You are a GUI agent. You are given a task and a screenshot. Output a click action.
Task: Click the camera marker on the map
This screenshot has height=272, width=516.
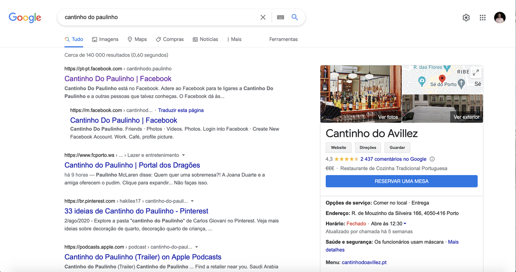pos(422,81)
